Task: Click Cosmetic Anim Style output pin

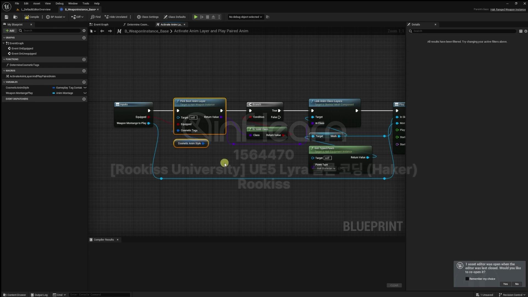Action: [203, 144]
